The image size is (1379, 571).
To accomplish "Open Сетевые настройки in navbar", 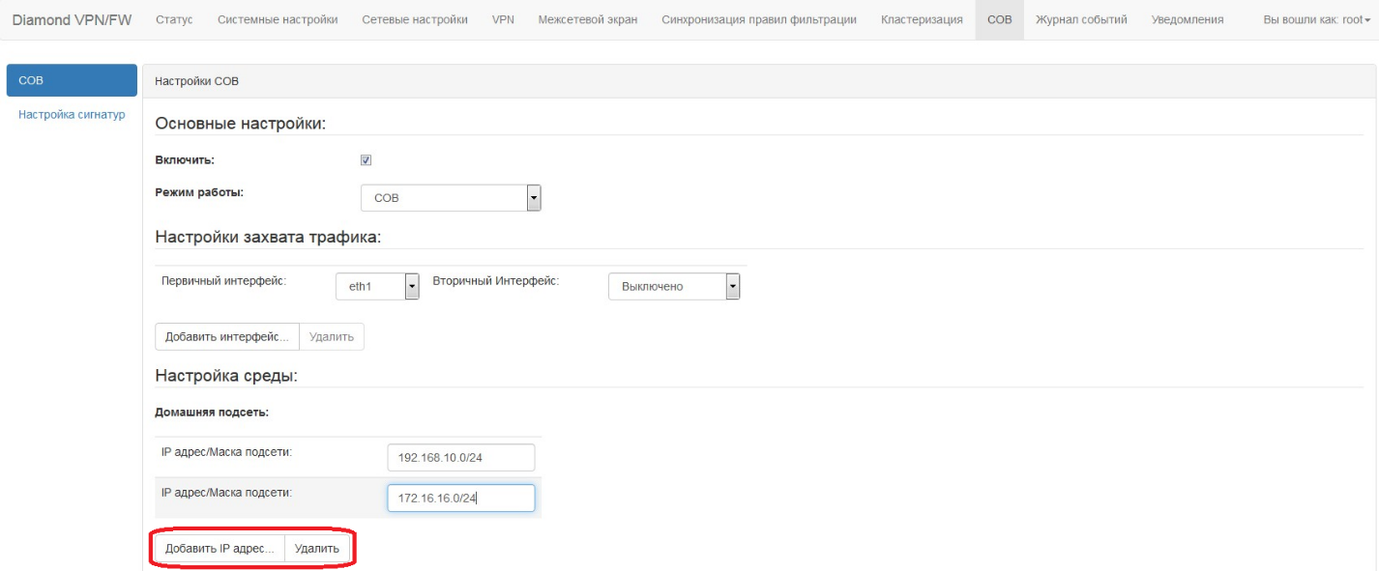I will point(414,20).
